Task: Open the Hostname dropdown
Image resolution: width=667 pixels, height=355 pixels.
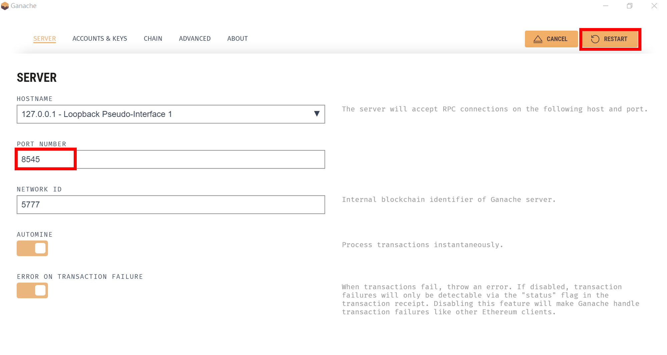Action: tap(171, 114)
